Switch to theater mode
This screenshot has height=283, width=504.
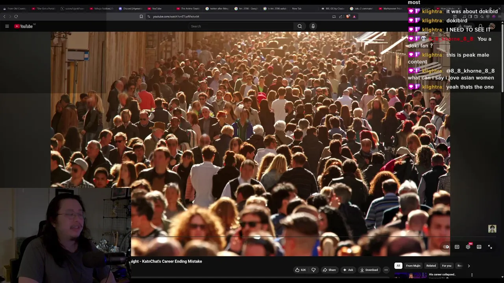point(479,247)
